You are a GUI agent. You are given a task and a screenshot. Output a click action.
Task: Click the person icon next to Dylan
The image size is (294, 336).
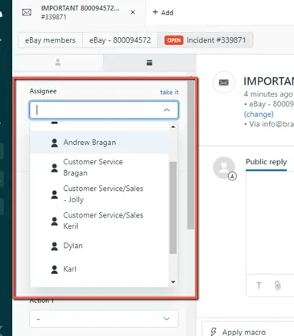[x=55, y=246]
